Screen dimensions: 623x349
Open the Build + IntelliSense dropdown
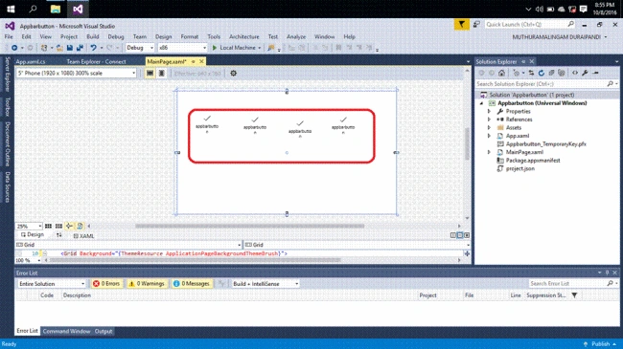click(265, 284)
